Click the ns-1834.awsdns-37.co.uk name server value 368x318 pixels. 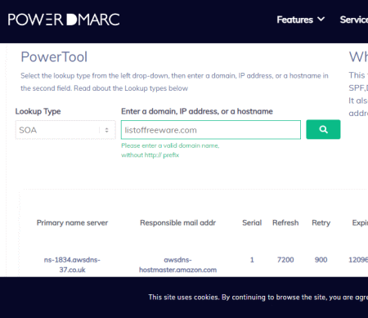pos(72,265)
